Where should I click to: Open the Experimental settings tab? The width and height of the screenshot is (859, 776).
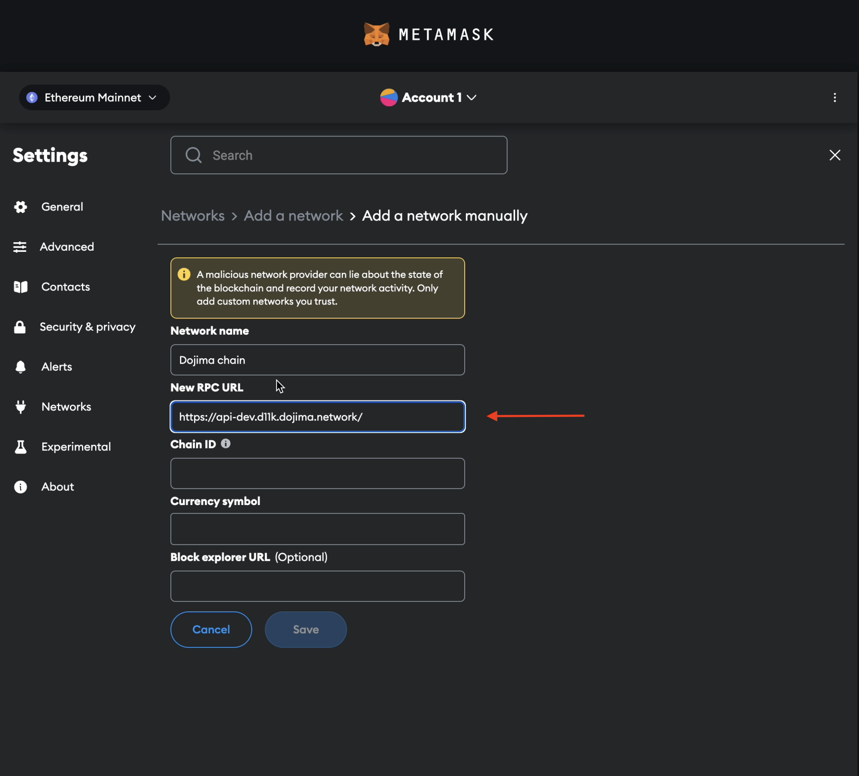76,447
